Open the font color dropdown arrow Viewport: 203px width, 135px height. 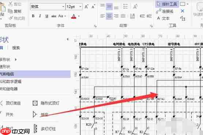coord(79,16)
